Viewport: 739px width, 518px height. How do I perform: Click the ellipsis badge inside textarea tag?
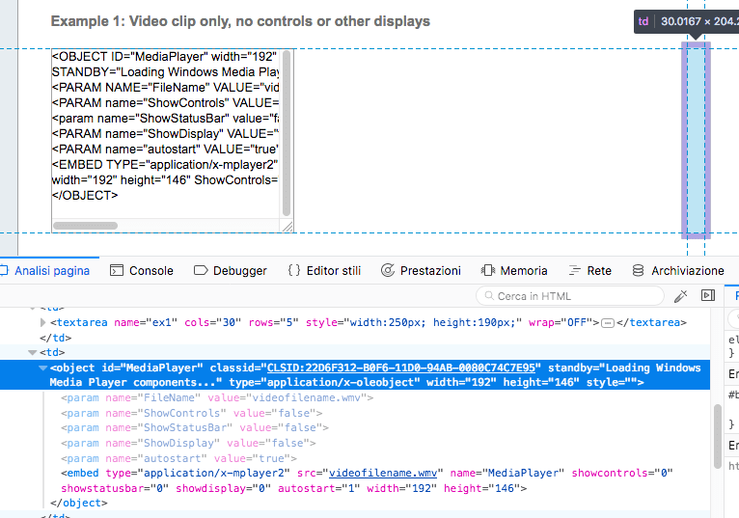click(x=608, y=323)
